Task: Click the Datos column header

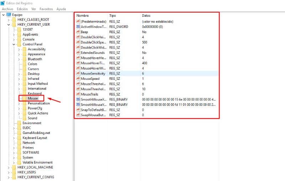Action: (x=146, y=16)
